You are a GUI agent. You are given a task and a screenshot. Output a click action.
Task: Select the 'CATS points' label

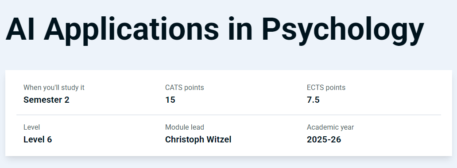pos(185,87)
